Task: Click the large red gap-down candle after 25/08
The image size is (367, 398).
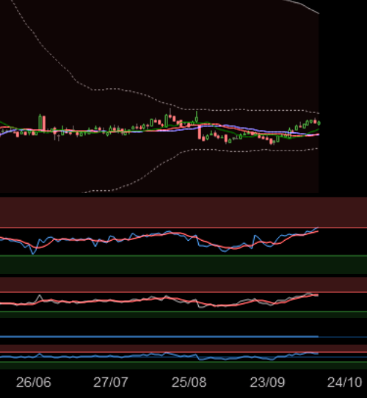Action: (x=200, y=132)
